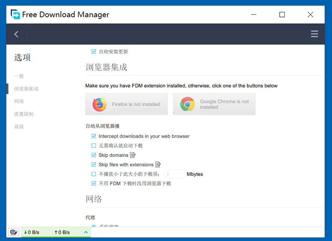Enable 无需确认就启动下载 checkbox

[94, 146]
